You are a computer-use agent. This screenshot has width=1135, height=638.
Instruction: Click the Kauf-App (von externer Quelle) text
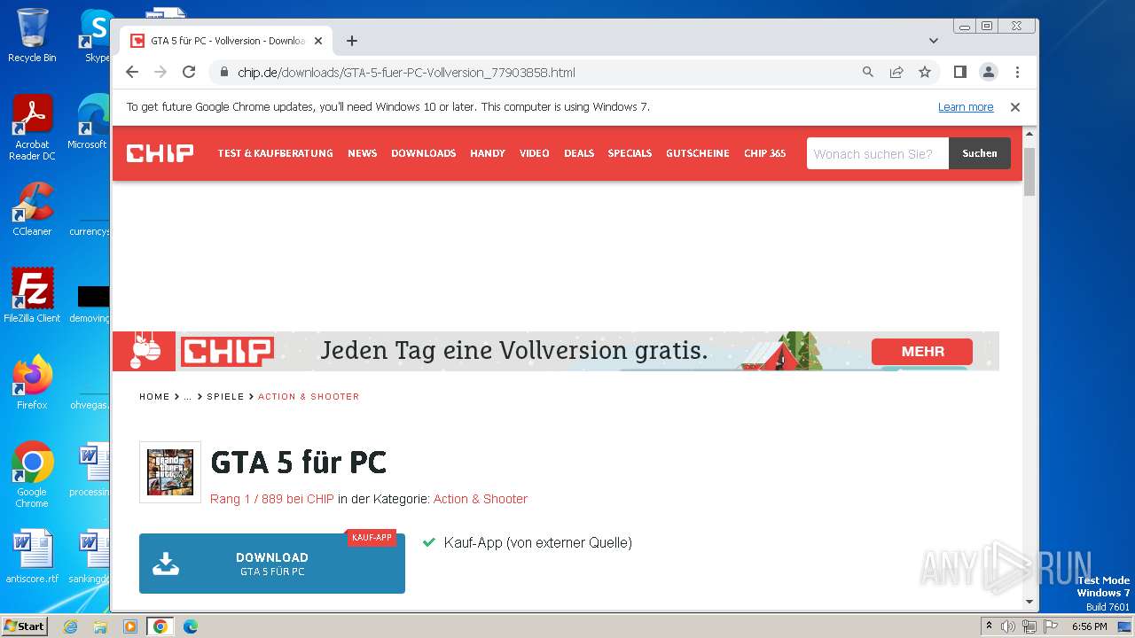(x=537, y=542)
